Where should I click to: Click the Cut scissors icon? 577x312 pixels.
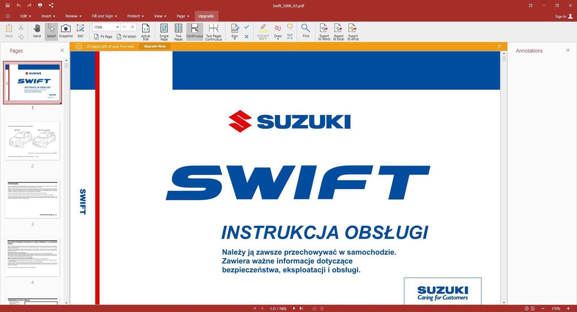coord(21,27)
